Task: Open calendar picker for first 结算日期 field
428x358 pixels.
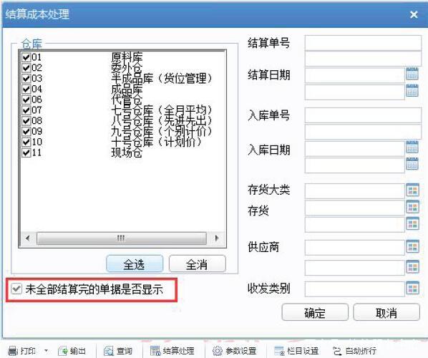Action: click(x=412, y=74)
